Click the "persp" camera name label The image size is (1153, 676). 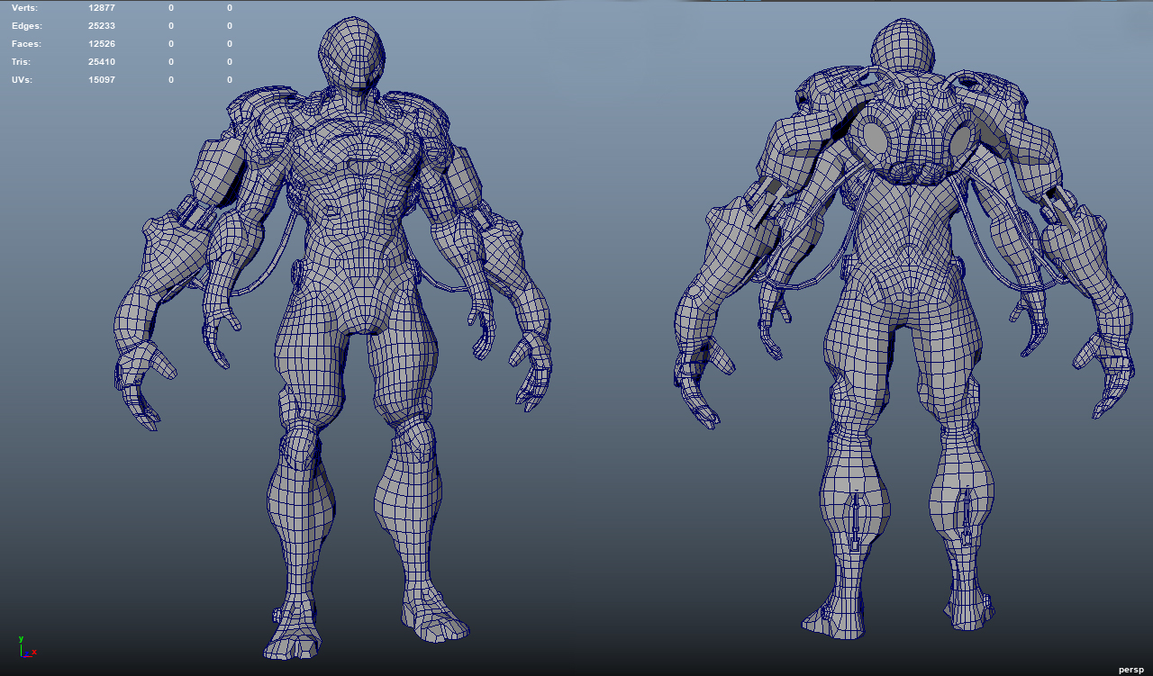1130,670
